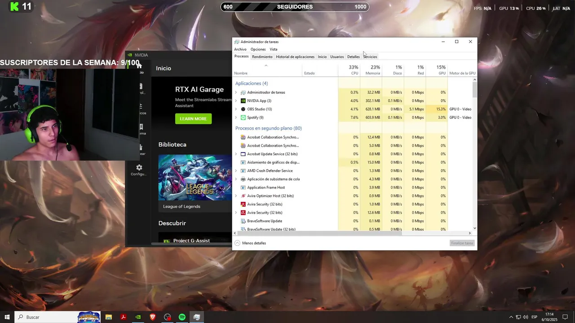This screenshot has width=575, height=323.
Task: Open Brave browser from taskbar
Action: click(x=153, y=317)
